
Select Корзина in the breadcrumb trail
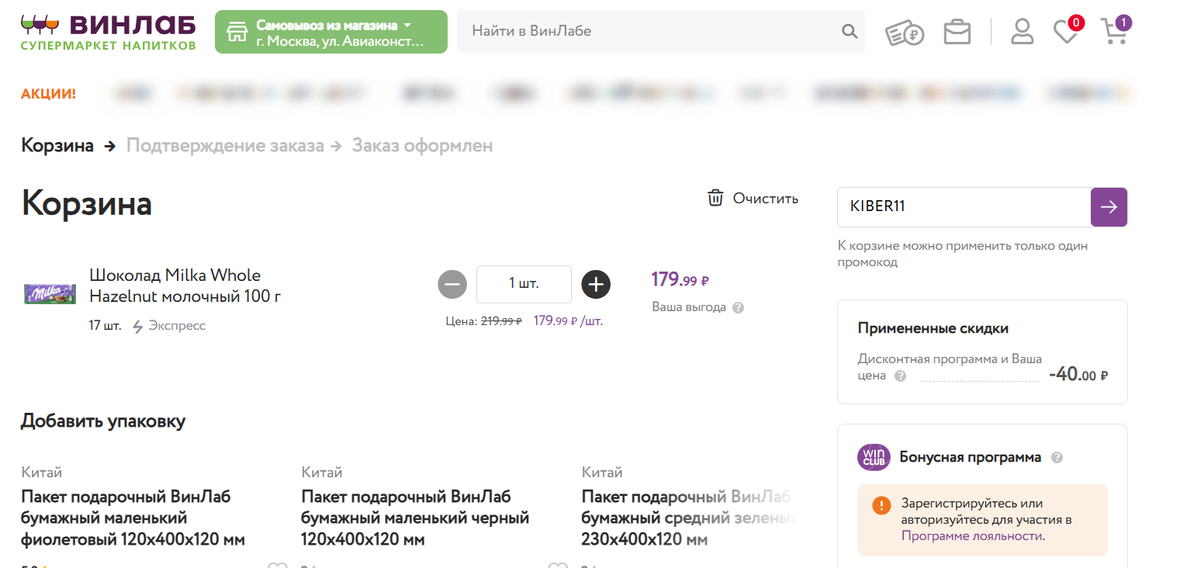57,145
